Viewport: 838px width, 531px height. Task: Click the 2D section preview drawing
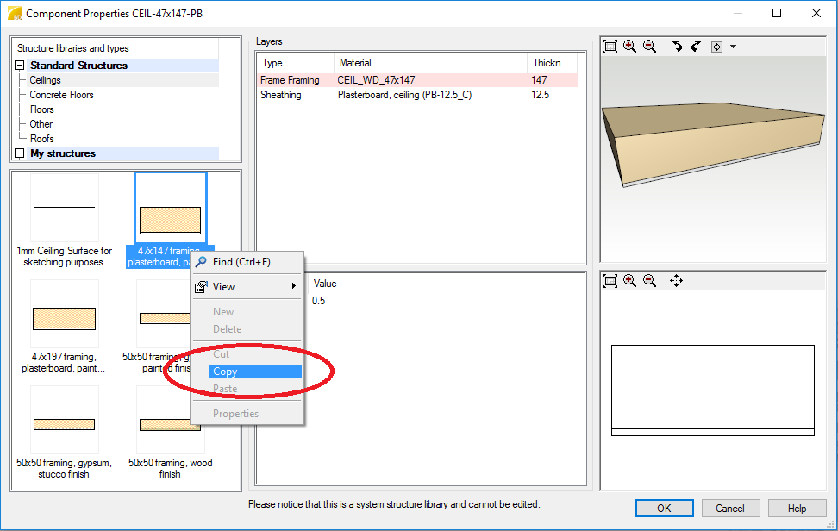[713, 390]
